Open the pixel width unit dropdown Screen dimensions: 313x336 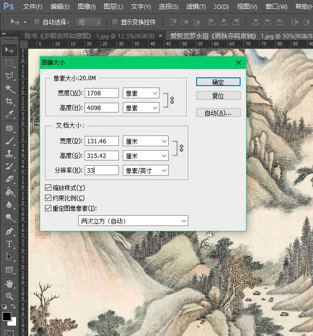(x=141, y=93)
